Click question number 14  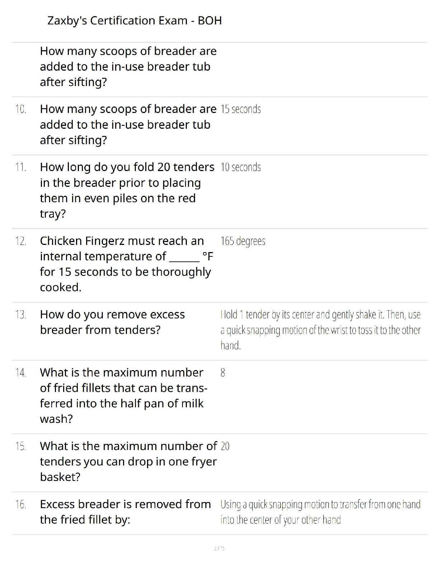pyautogui.click(x=21, y=373)
